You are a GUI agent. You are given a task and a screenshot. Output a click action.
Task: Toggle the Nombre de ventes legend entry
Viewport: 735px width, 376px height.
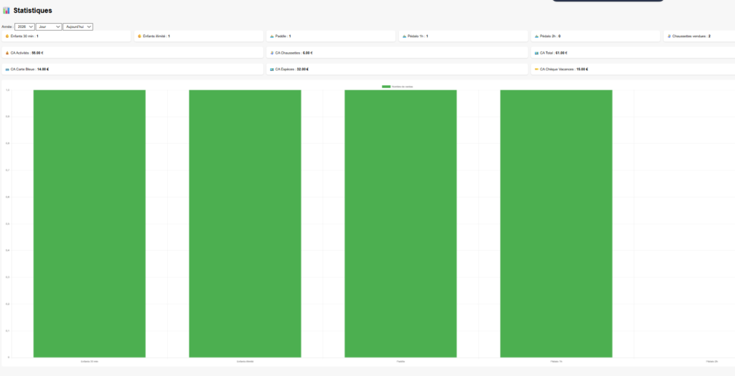coord(398,87)
